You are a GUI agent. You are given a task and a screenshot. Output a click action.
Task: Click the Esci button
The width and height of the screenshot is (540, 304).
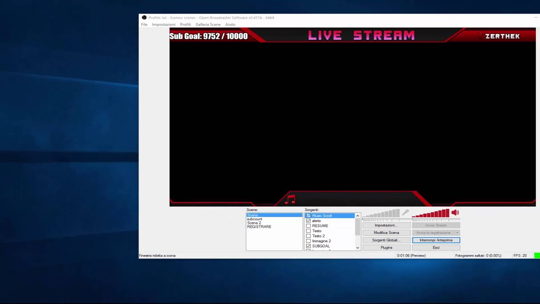point(436,248)
